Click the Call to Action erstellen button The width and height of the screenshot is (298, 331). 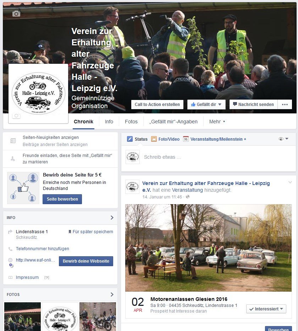(x=157, y=105)
